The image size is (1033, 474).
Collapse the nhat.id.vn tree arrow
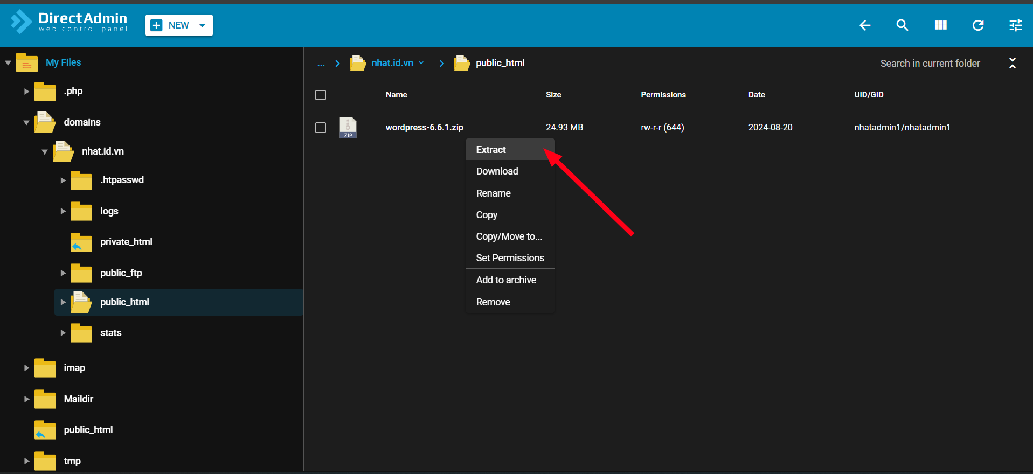coord(45,152)
